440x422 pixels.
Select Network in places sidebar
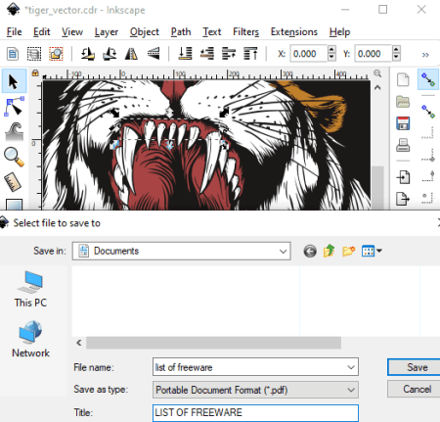click(30, 339)
